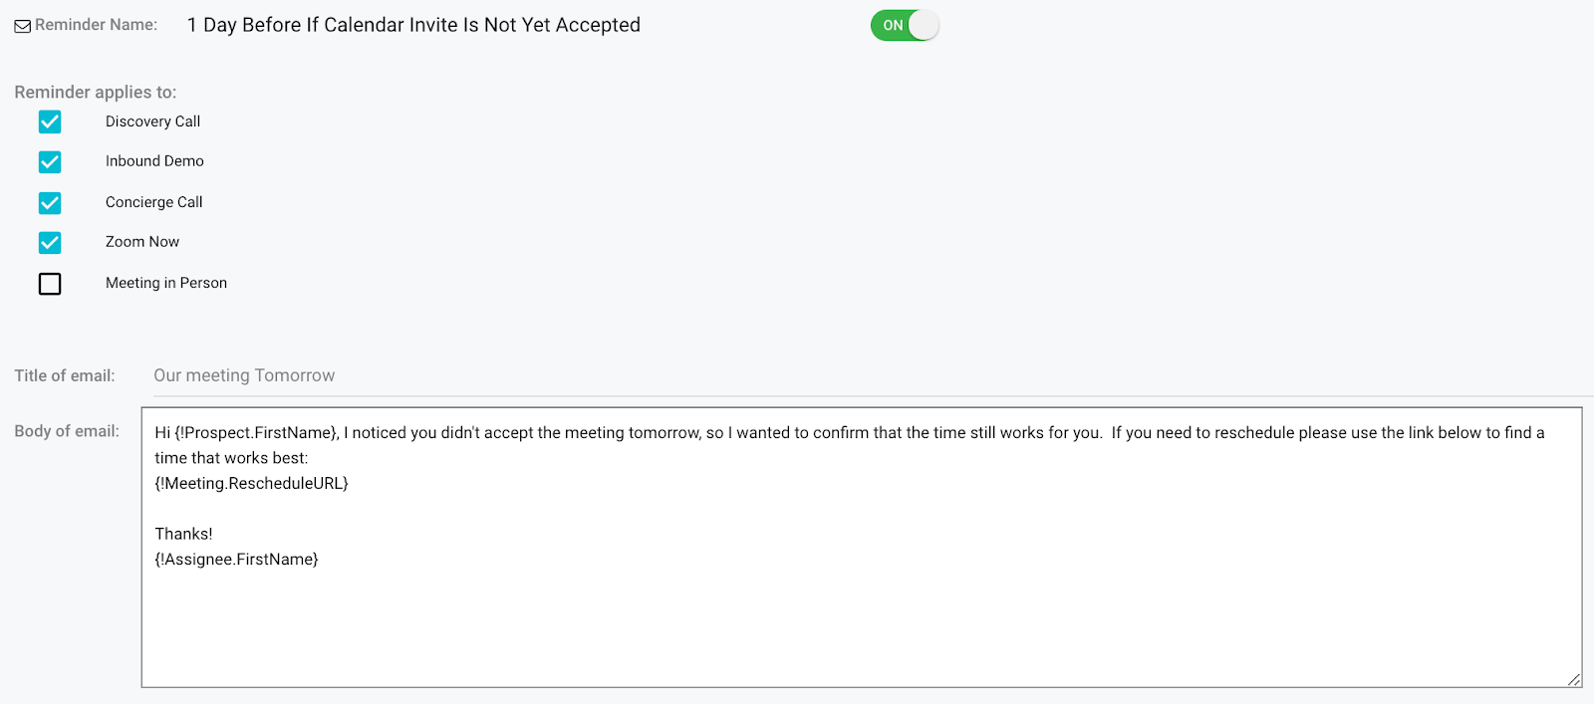Click the 'Meeting in Person' label text
Screen dimensions: 1594x704
point(166,283)
